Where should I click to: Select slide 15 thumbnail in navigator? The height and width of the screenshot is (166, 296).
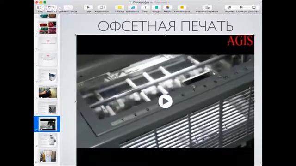pos(48,43)
